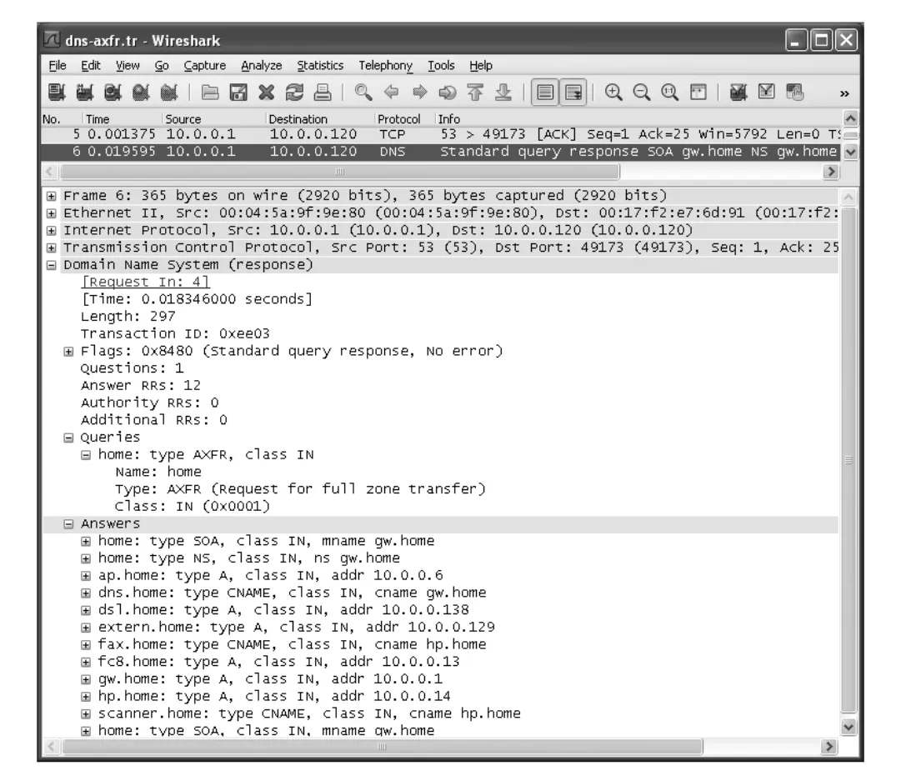Open the Go menu
901x776 pixels.
(162, 66)
